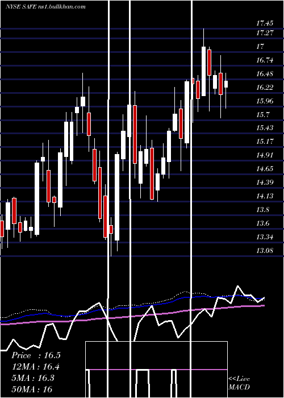The image size is (284, 398).
Task: Click the Price : 16.5 readout
Action: point(36,355)
